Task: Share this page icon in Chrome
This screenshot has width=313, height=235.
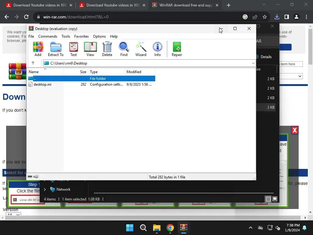Action: point(255,17)
